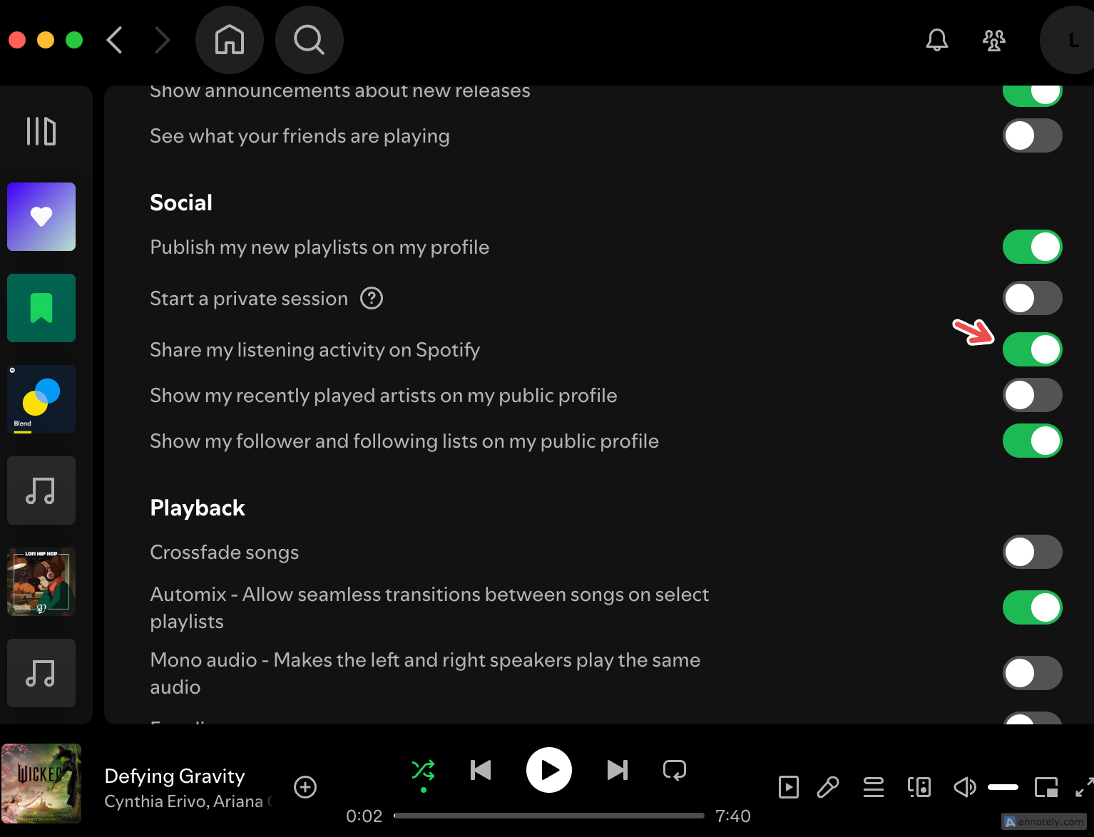Open Liked Songs from the sidebar
Screen dimensions: 1094x837
pos(41,217)
